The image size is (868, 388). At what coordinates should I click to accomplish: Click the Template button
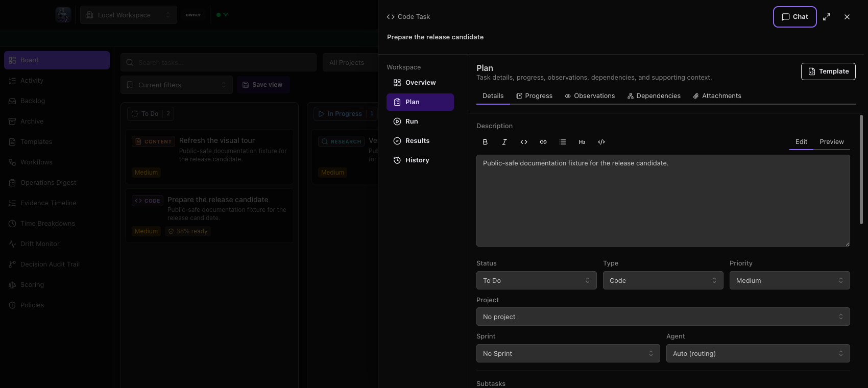(x=828, y=71)
